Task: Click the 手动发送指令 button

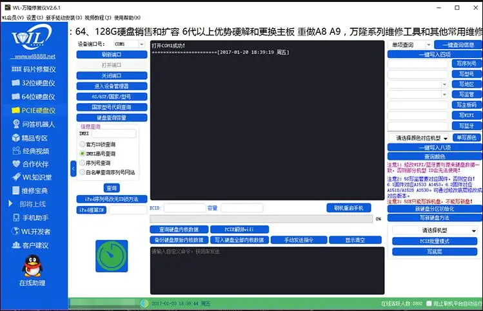Action: [299, 240]
